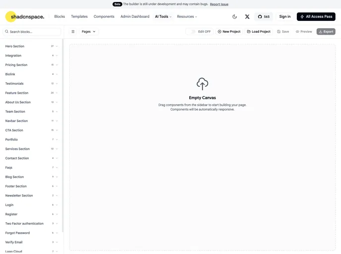Toggle the Edit OFF switch
Screen dimensions: 341x254
coord(192,32)
